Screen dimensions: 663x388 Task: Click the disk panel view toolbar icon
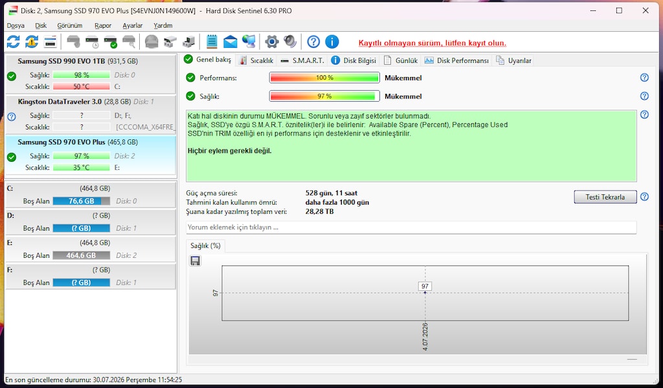[x=50, y=41]
